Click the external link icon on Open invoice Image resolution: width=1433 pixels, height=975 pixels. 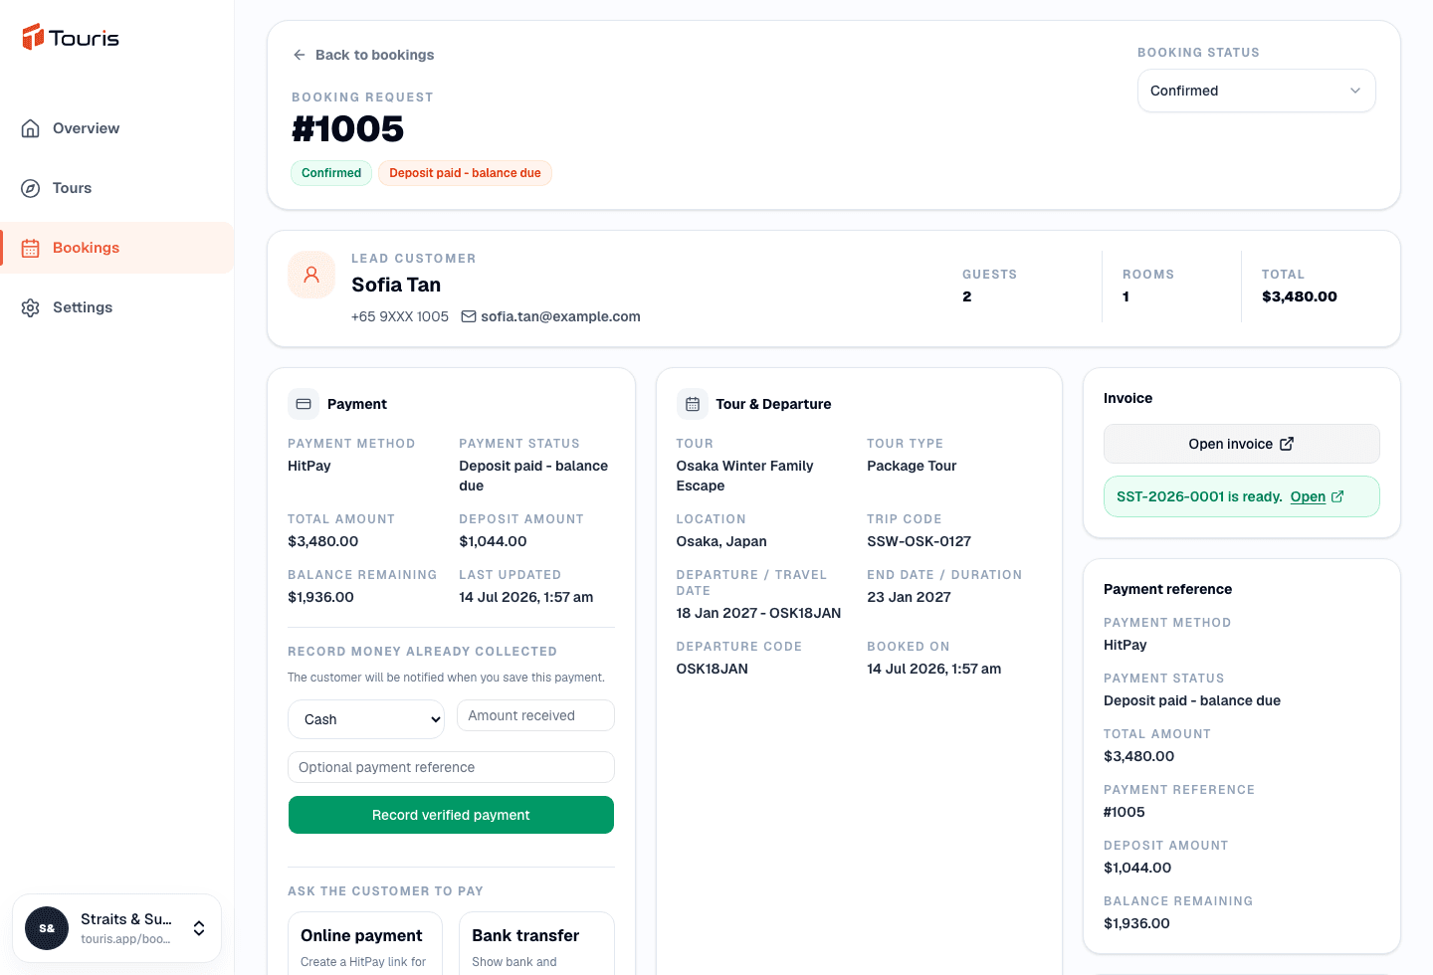[1287, 444]
